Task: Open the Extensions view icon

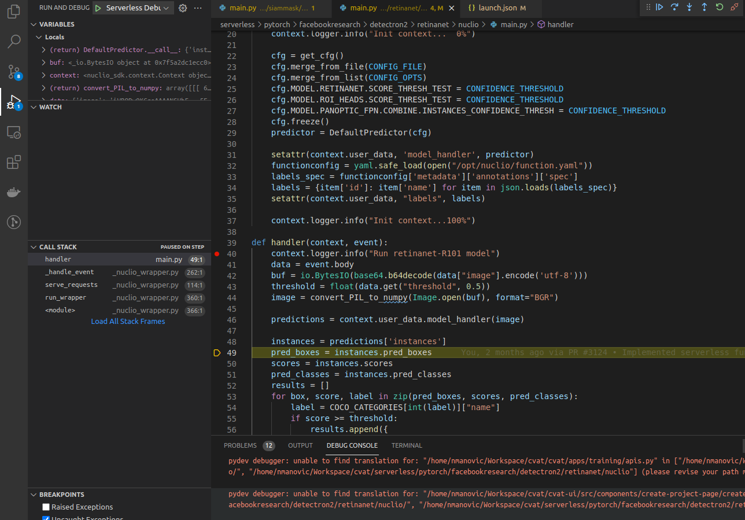Action: point(13,162)
